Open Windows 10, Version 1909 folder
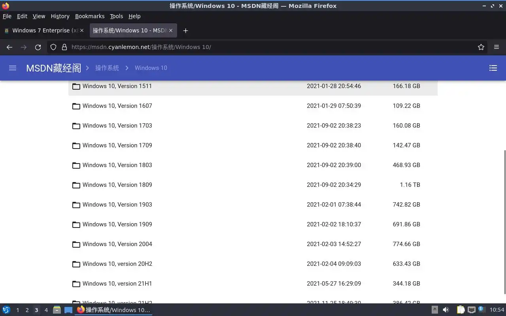This screenshot has width=506, height=316. click(x=117, y=224)
